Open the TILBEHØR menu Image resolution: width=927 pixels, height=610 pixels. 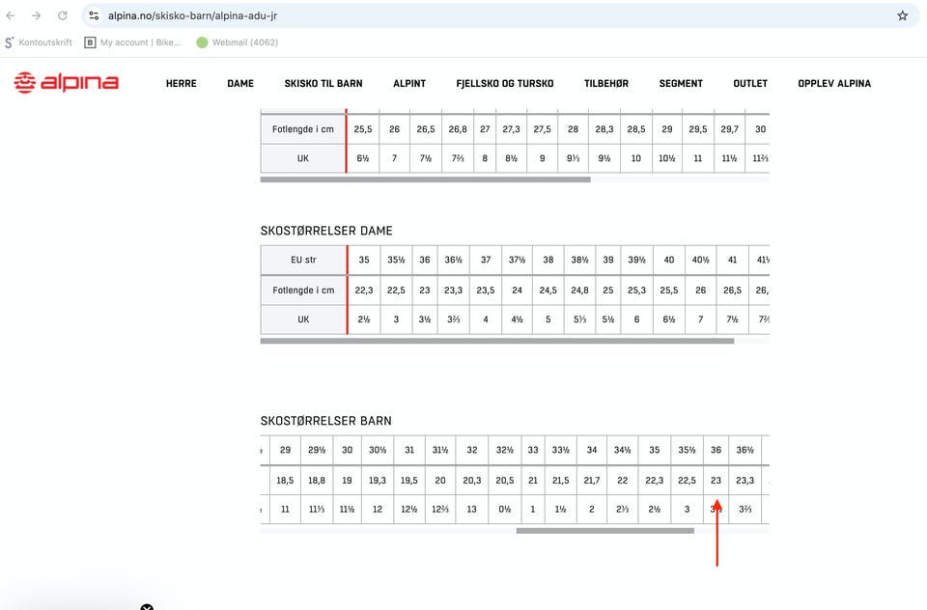point(606,83)
